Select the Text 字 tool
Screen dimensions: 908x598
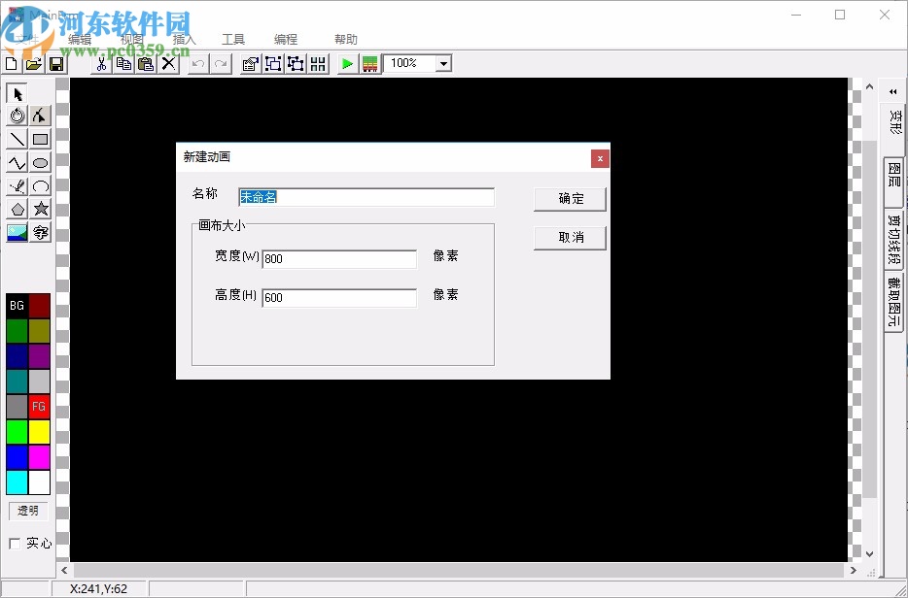tap(40, 232)
